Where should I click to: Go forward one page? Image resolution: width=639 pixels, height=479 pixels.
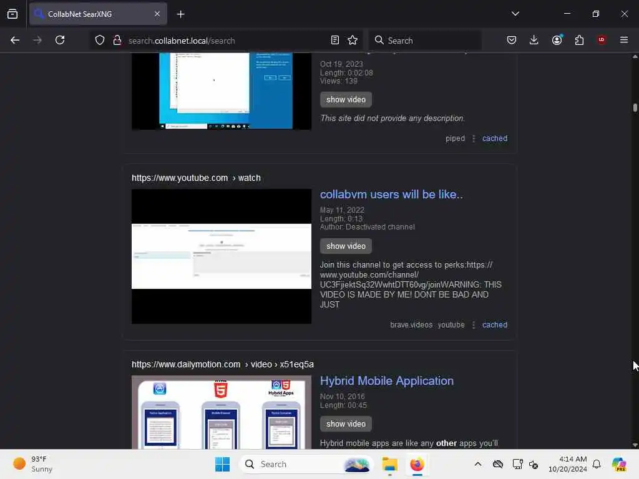point(37,40)
